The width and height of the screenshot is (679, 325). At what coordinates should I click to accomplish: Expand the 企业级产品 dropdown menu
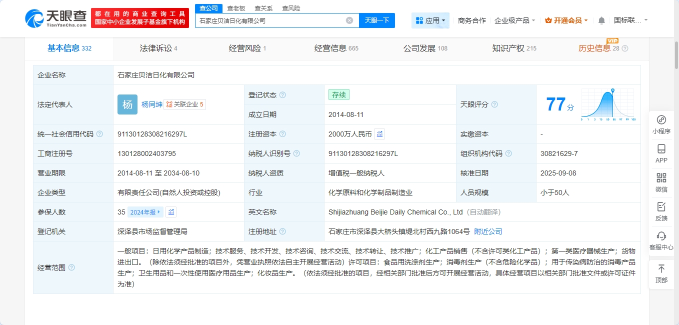point(514,20)
